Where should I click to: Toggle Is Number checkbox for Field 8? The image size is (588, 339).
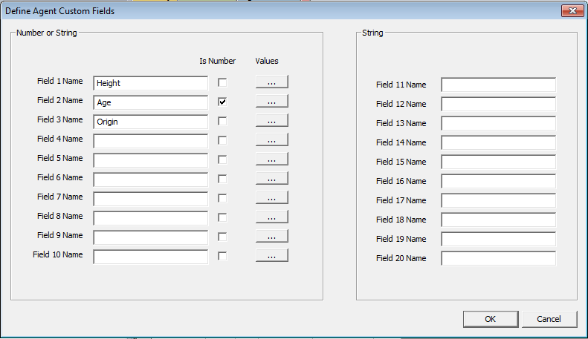tap(222, 217)
